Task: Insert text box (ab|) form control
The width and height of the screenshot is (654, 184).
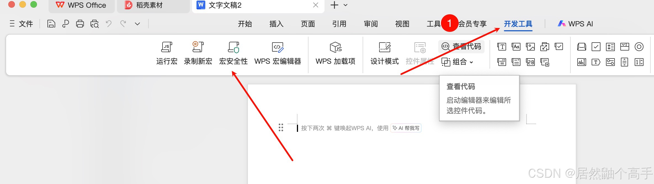Action: [x=582, y=62]
